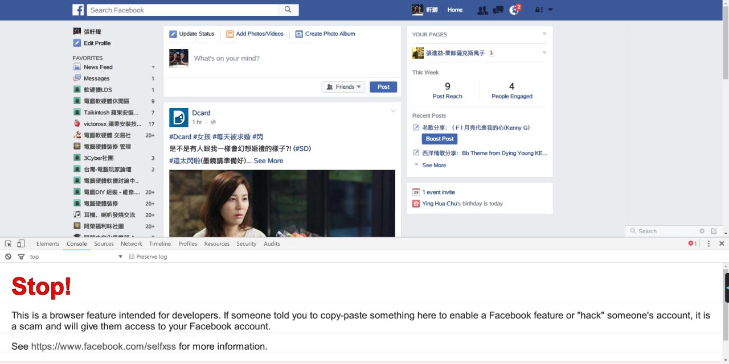Viewport: 729px width, 364px height.
Task: Click the DevTools inspect element icon
Action: click(8, 243)
